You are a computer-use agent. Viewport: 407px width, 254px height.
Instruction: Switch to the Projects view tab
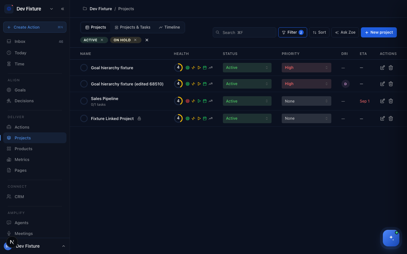pyautogui.click(x=96, y=27)
